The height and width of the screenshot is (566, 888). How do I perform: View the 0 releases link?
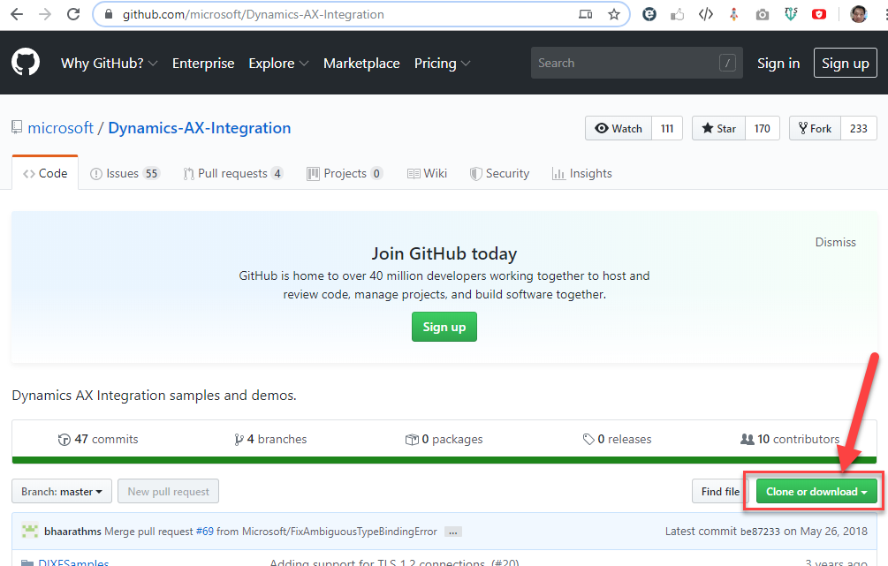click(617, 439)
